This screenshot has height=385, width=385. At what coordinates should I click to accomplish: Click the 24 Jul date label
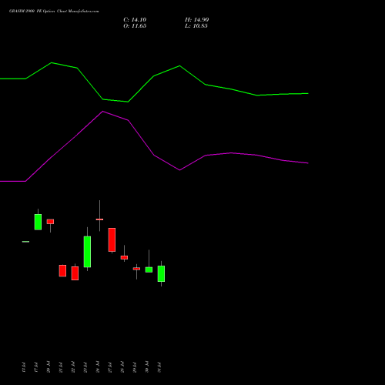pos(98,367)
